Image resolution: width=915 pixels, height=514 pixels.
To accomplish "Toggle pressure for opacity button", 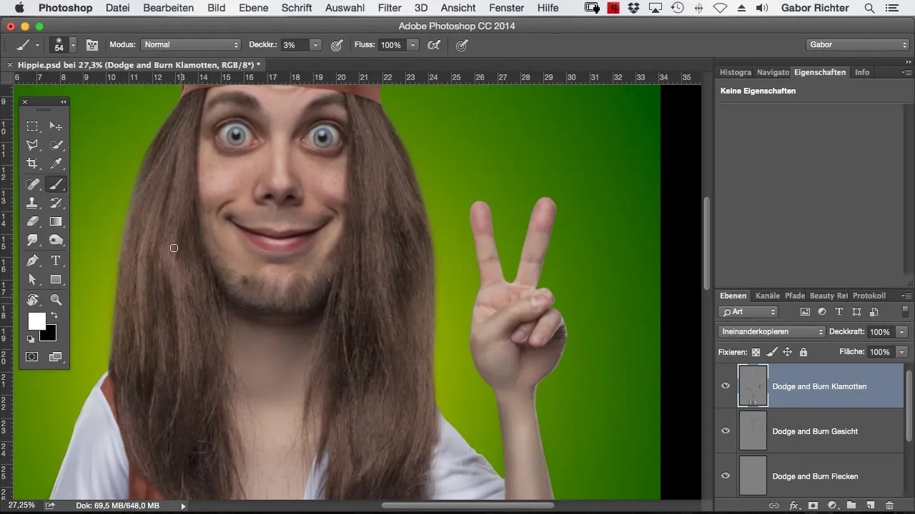I will point(337,45).
